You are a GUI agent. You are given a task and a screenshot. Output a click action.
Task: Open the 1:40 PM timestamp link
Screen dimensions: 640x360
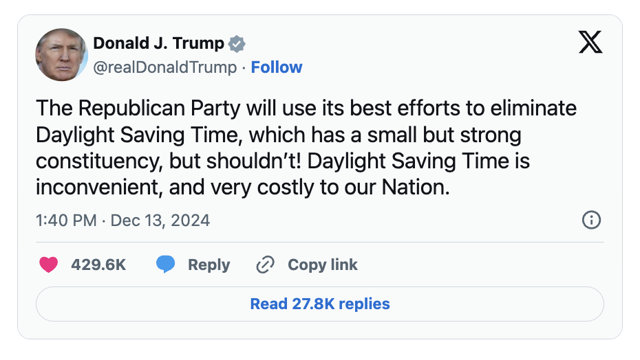tap(64, 221)
